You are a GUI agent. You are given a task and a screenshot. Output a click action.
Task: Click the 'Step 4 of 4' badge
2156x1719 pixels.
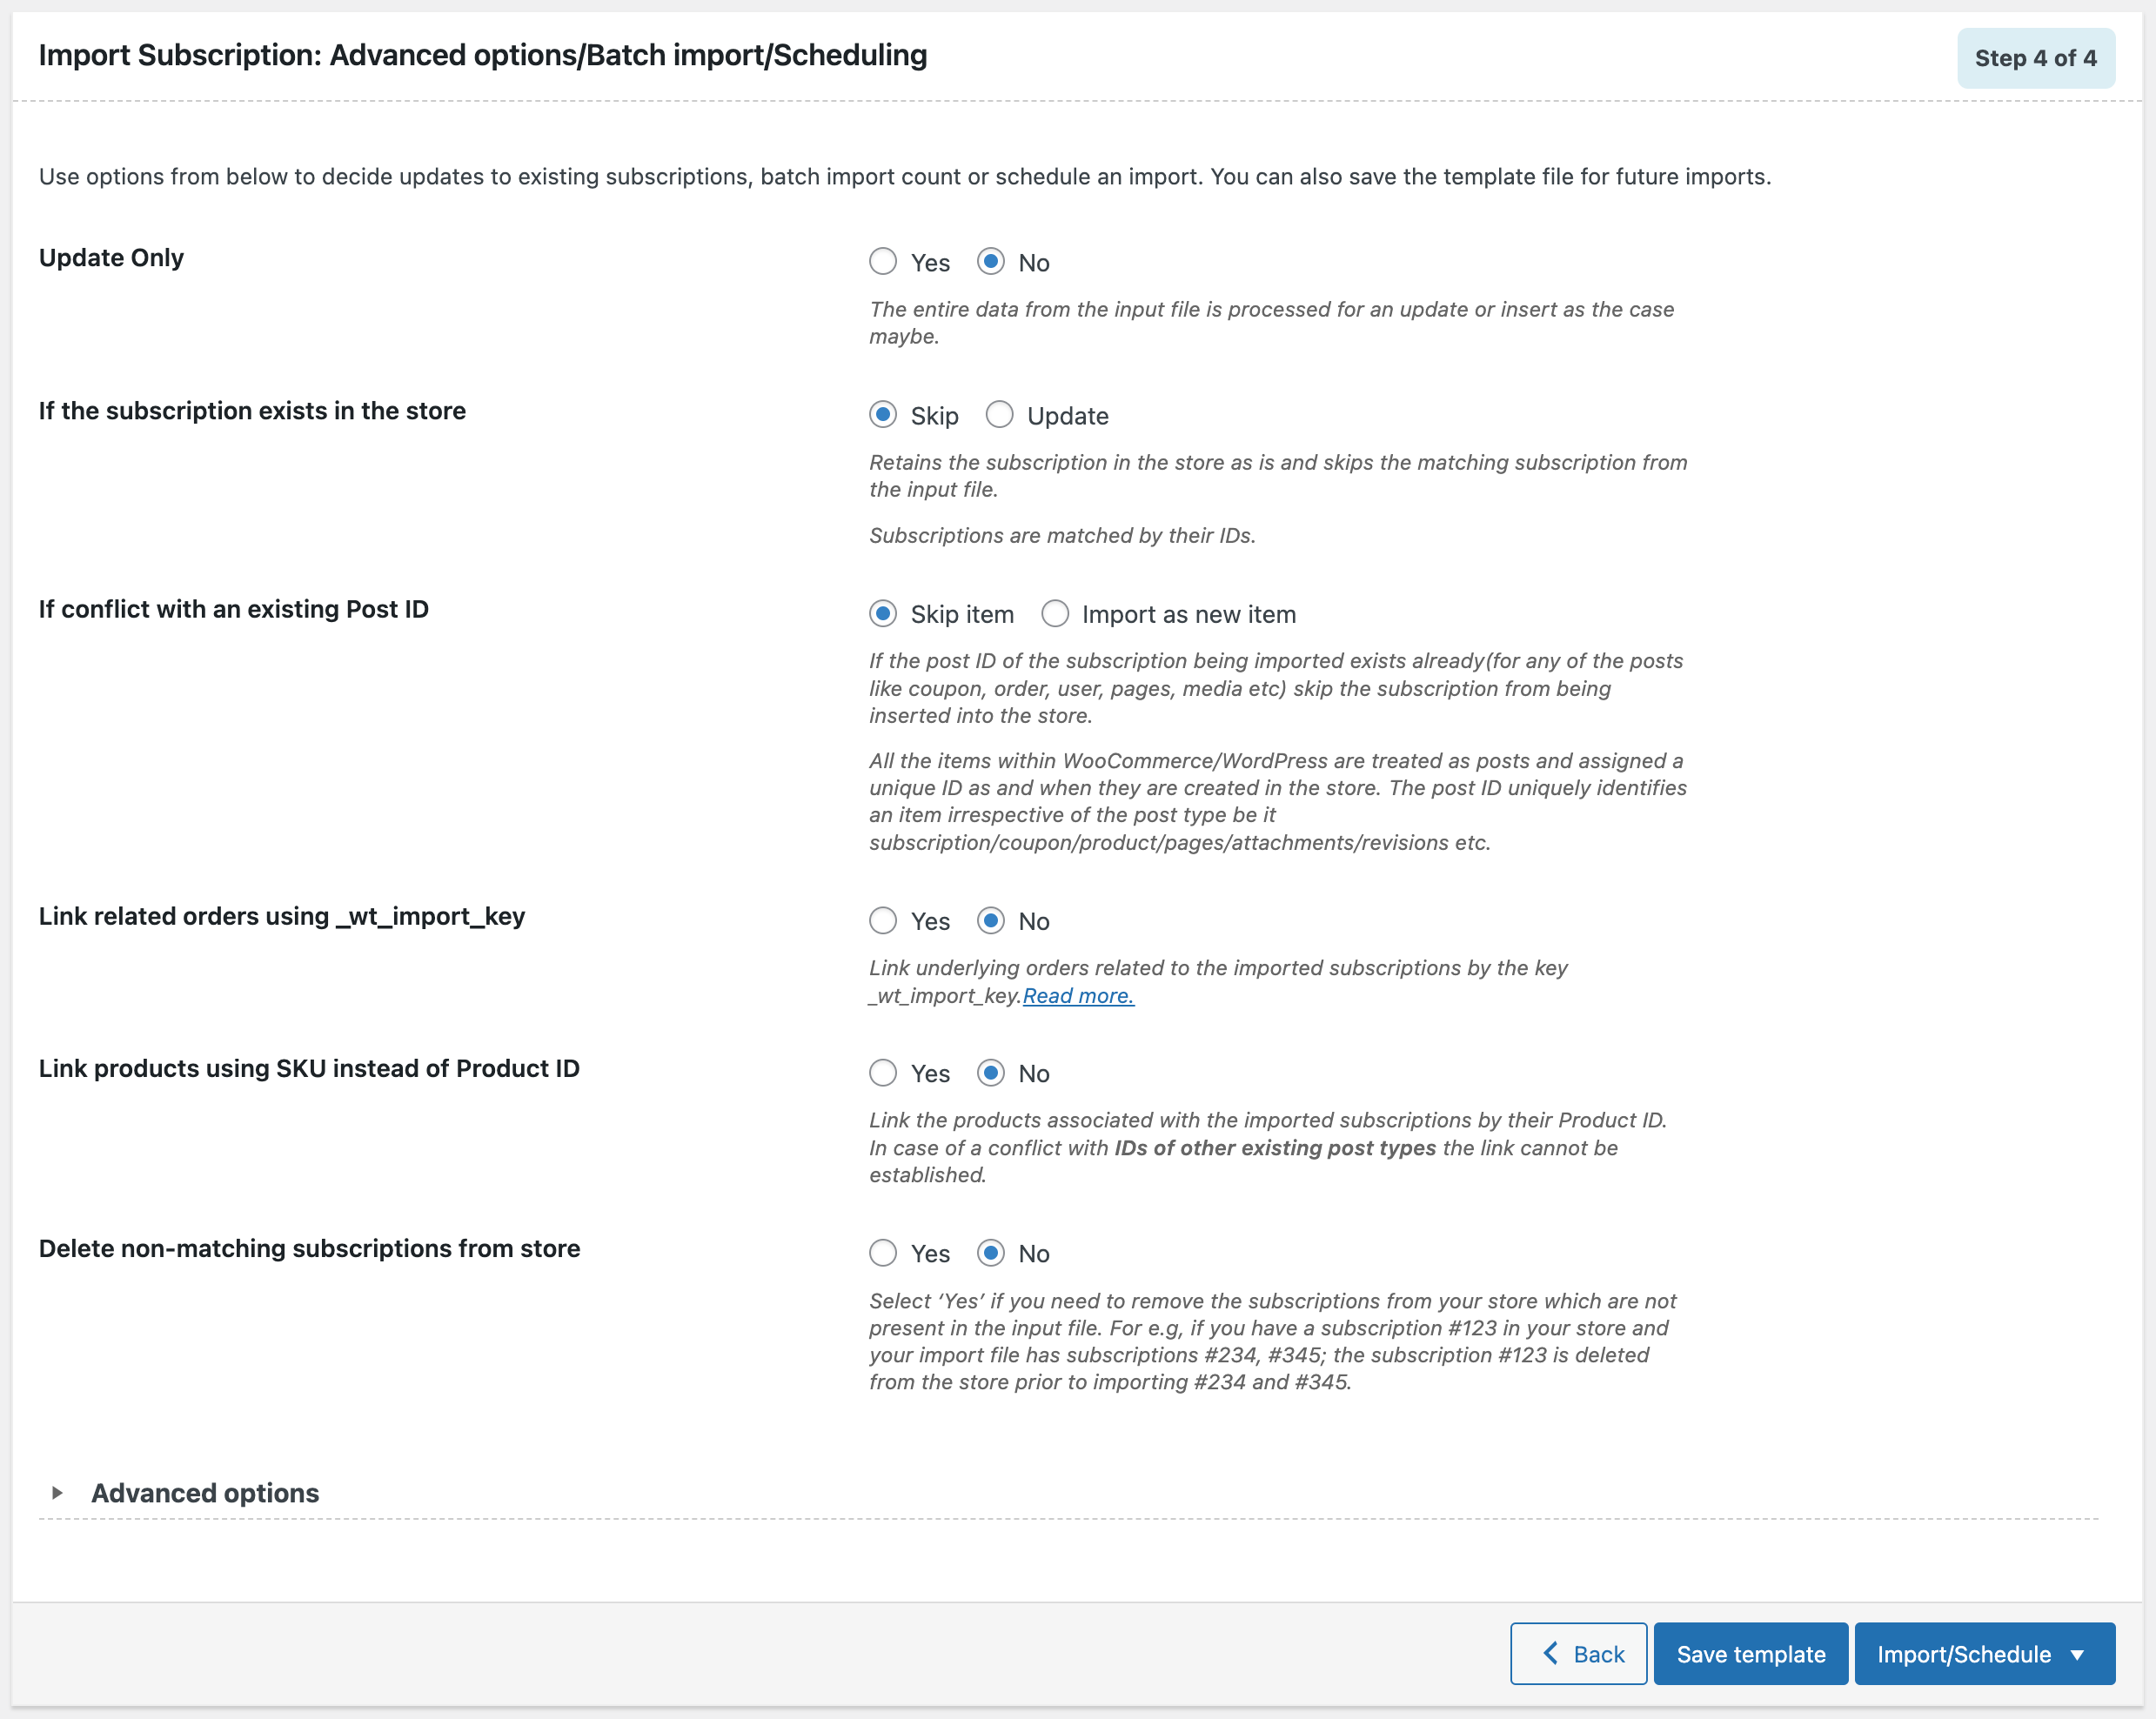point(2035,58)
